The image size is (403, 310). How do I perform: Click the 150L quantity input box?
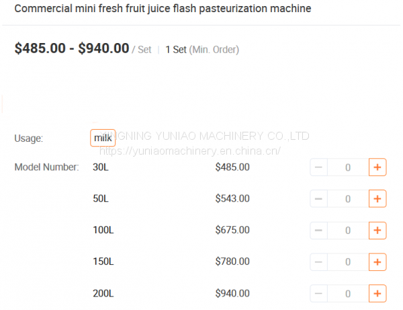348,262
